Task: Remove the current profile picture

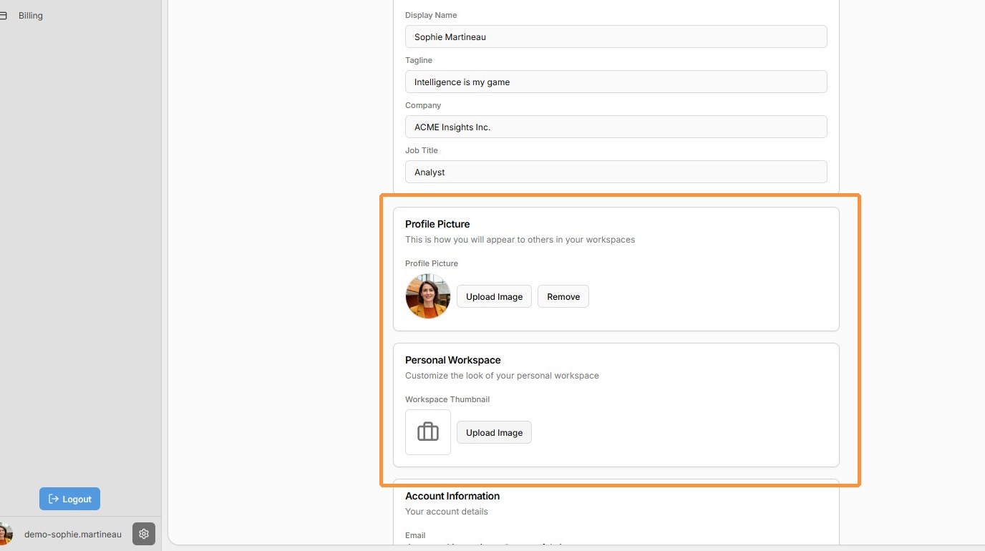Action: click(x=563, y=296)
